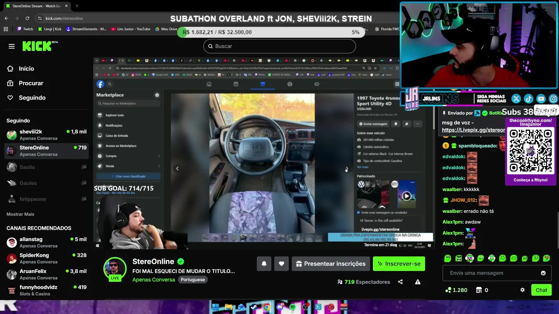Toggle the heart follow button
The height and width of the screenshot is (314, 559).
point(281,263)
